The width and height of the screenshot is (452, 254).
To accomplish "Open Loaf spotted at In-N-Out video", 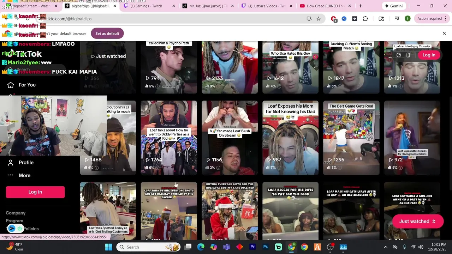I will (x=108, y=211).
